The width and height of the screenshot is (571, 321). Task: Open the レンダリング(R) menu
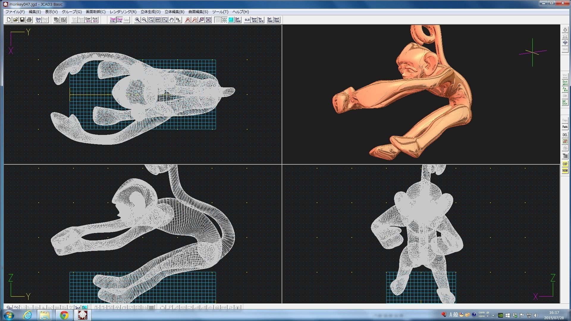click(x=123, y=12)
